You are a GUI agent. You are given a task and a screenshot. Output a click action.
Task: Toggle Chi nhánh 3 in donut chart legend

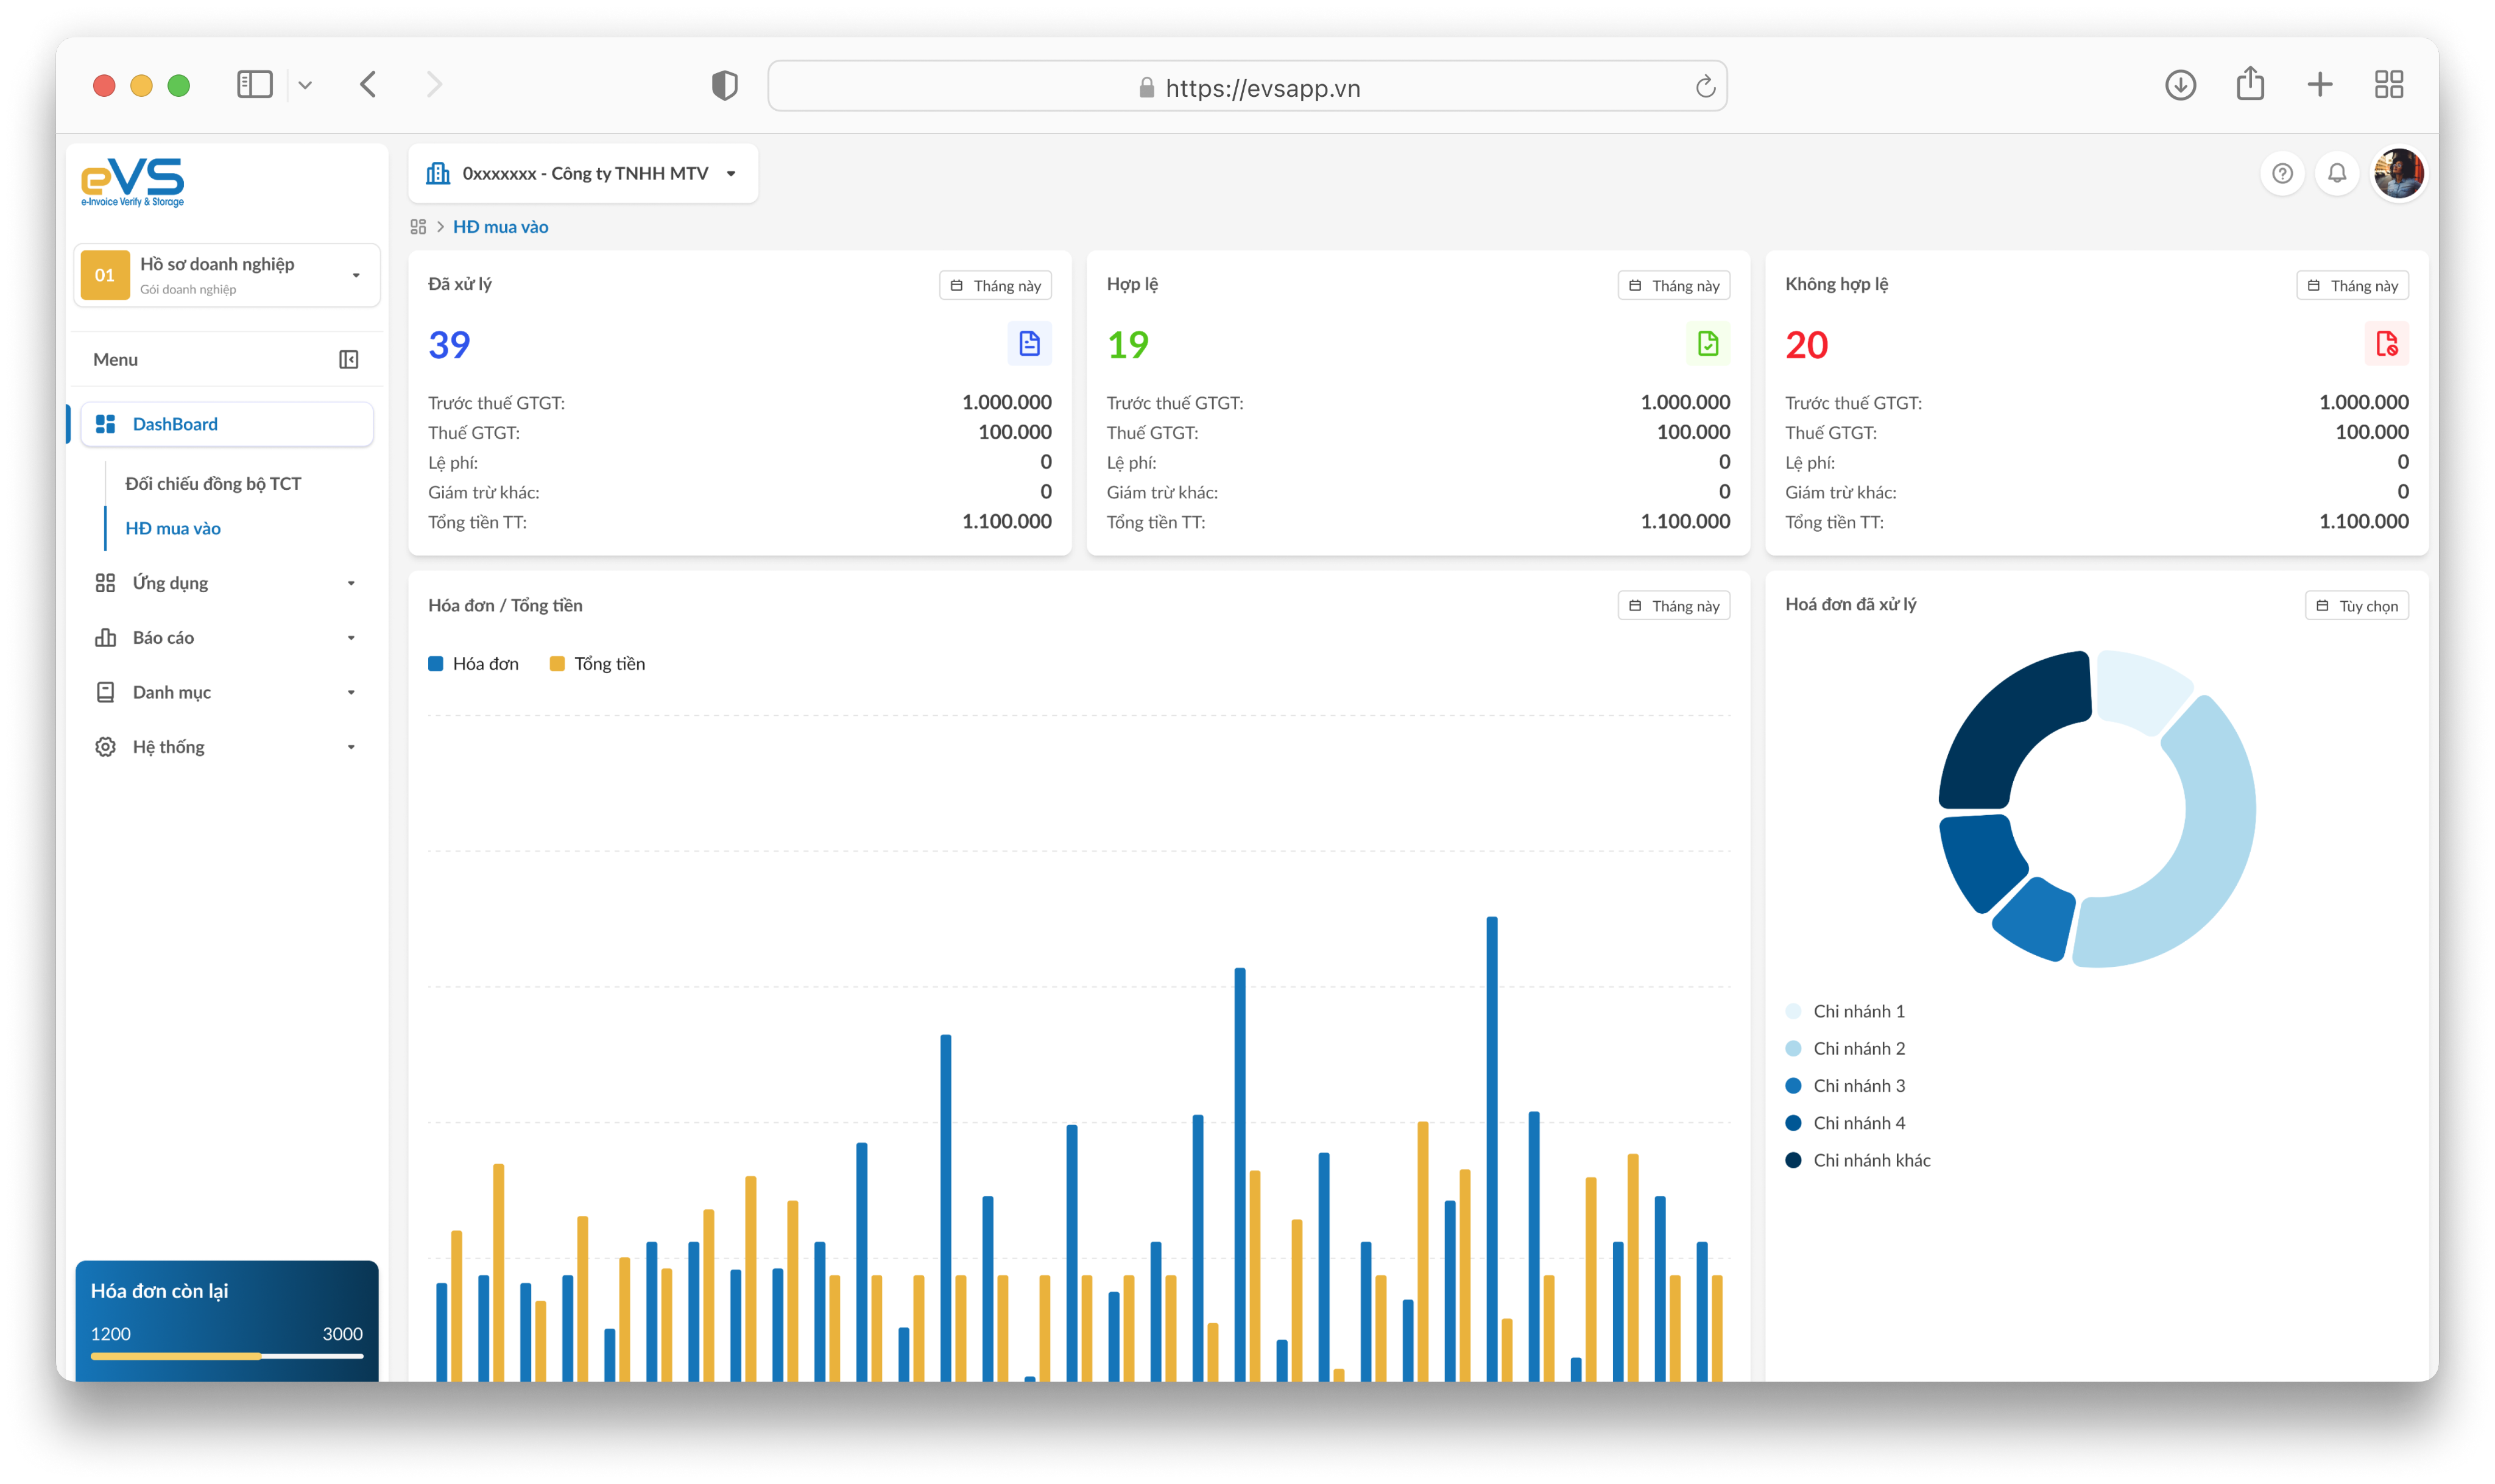tap(1859, 1085)
